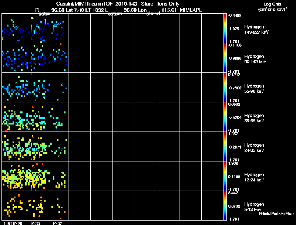The height and width of the screenshot is (225, 296).
Task: Click the 'Hydrogen 24-35 keV' label
Action: [x=254, y=148]
